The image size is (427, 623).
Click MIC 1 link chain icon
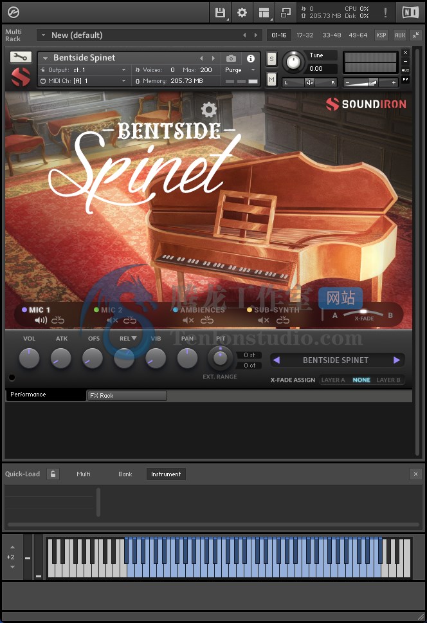[58, 320]
